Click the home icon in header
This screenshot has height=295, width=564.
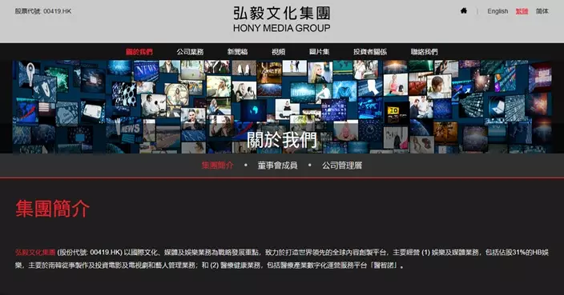[464, 10]
